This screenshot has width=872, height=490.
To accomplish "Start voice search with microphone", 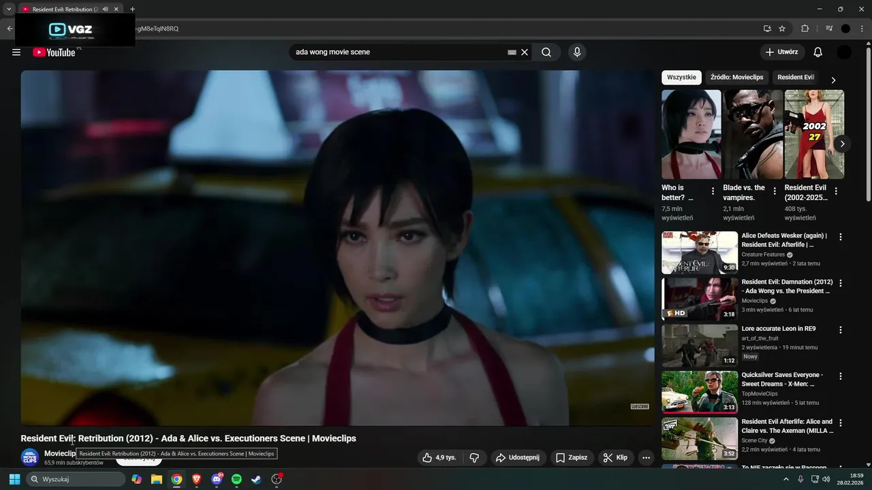I will coord(577,52).
